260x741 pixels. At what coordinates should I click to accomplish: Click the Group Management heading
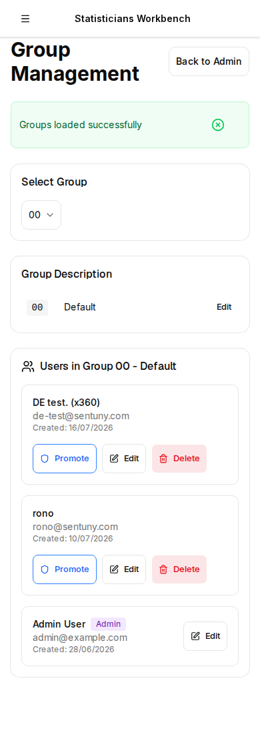(75, 62)
